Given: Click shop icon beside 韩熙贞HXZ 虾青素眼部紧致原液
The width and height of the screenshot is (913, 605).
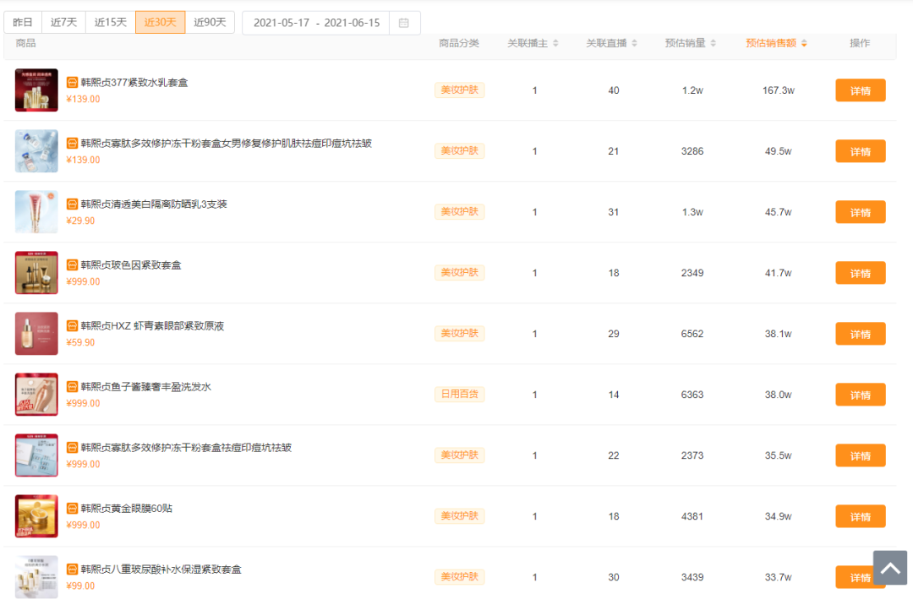Looking at the screenshot, I should [72, 326].
